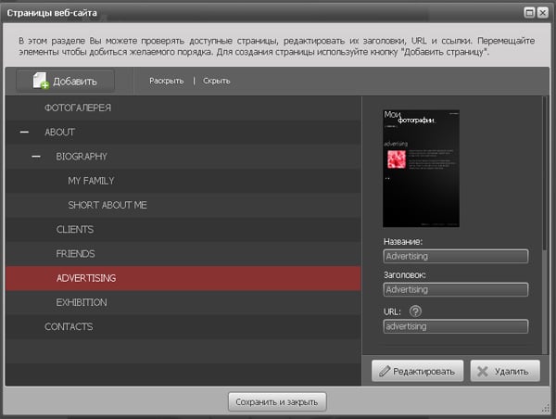Click the URL input field

click(x=455, y=326)
